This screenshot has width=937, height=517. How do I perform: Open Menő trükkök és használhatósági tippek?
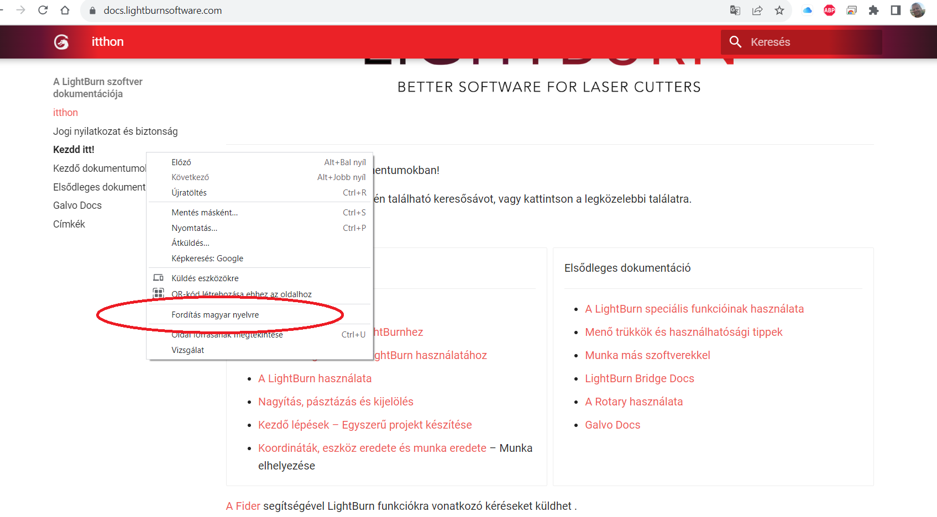pyautogui.click(x=684, y=332)
